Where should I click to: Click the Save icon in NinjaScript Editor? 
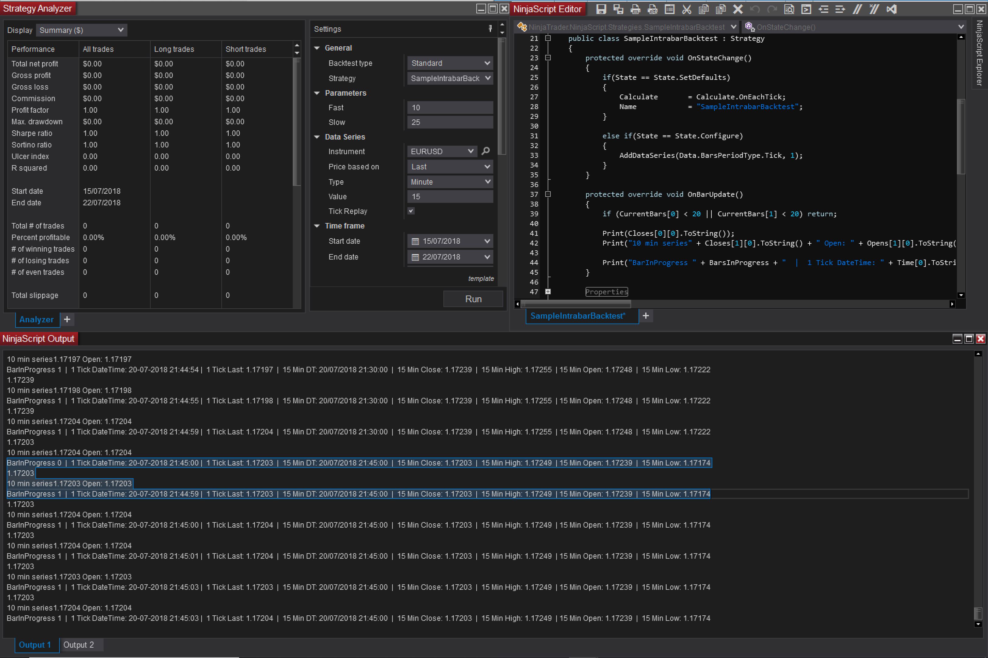coord(601,9)
